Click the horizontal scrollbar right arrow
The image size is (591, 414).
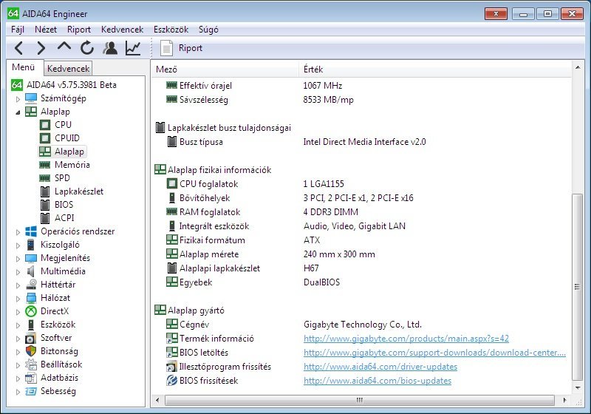pyautogui.click(x=564, y=400)
